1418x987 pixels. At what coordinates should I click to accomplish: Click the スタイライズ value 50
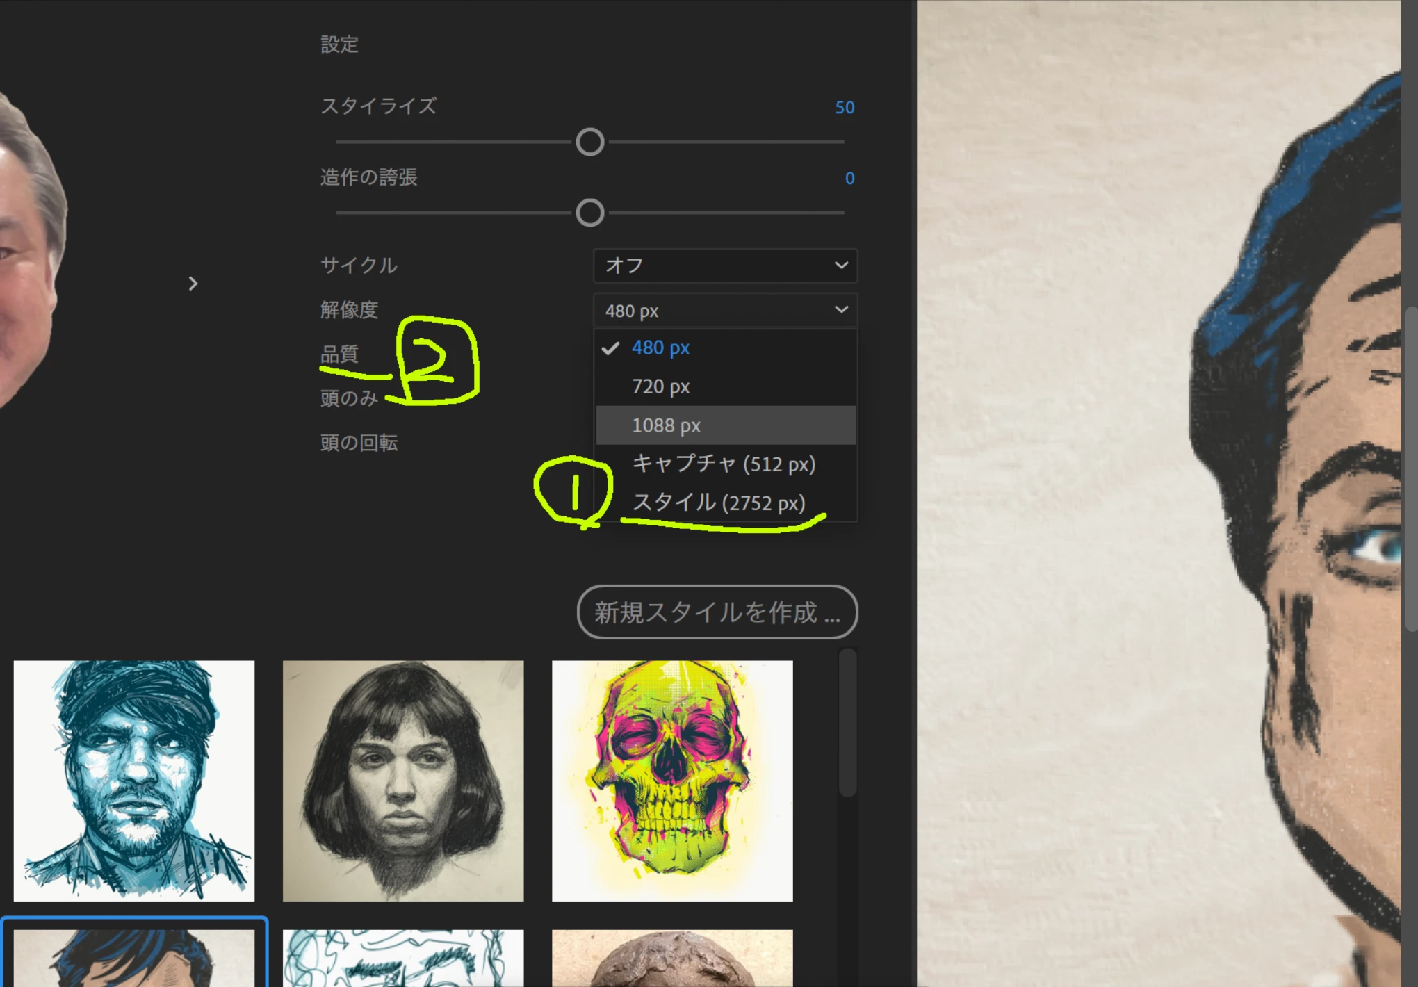point(845,108)
